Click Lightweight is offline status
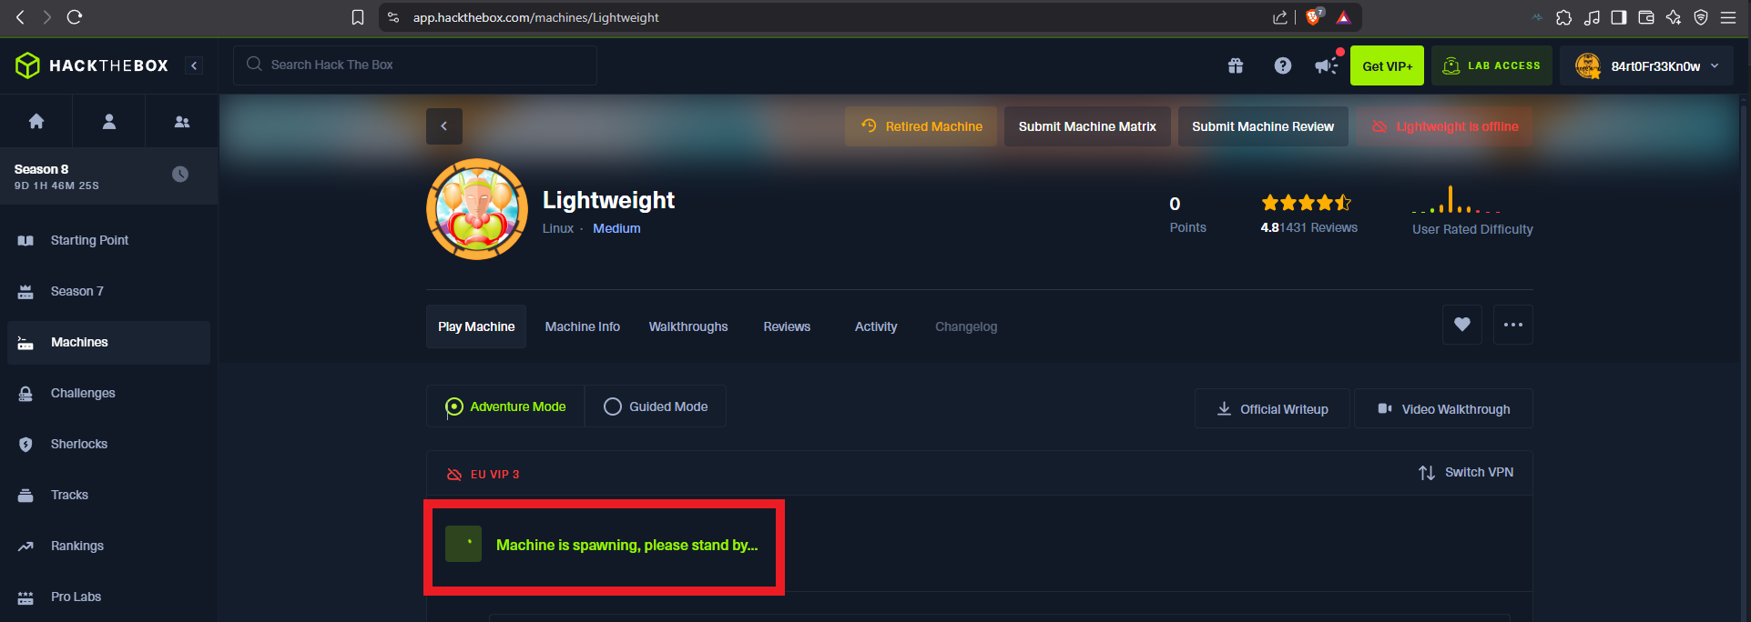The image size is (1751, 622). tap(1445, 126)
